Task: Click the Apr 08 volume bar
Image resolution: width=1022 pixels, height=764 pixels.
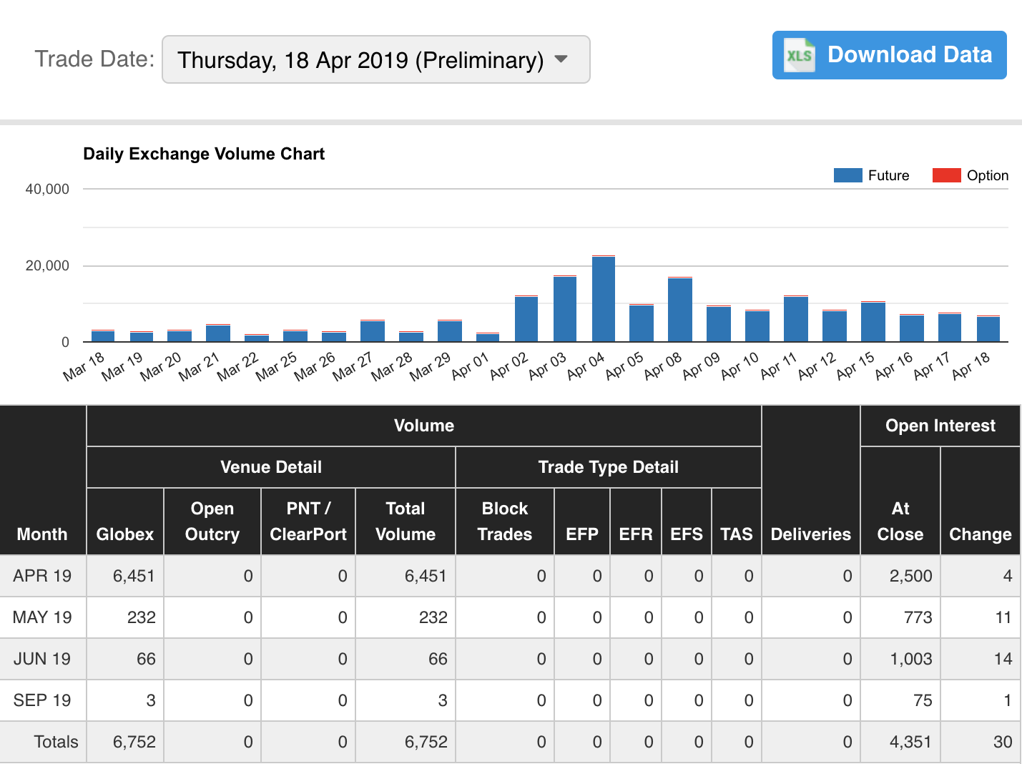Action: point(680,310)
